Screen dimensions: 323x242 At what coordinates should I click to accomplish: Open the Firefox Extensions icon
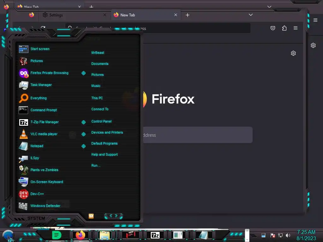tap(284, 28)
